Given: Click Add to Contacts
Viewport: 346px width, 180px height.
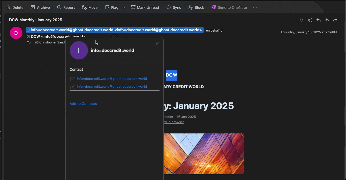Looking at the screenshot, I should [83, 104].
